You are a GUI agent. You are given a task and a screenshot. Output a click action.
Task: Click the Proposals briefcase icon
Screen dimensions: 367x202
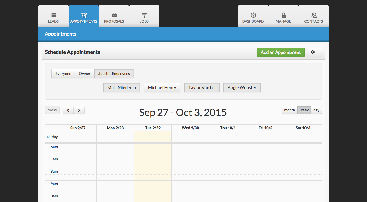[x=114, y=15]
